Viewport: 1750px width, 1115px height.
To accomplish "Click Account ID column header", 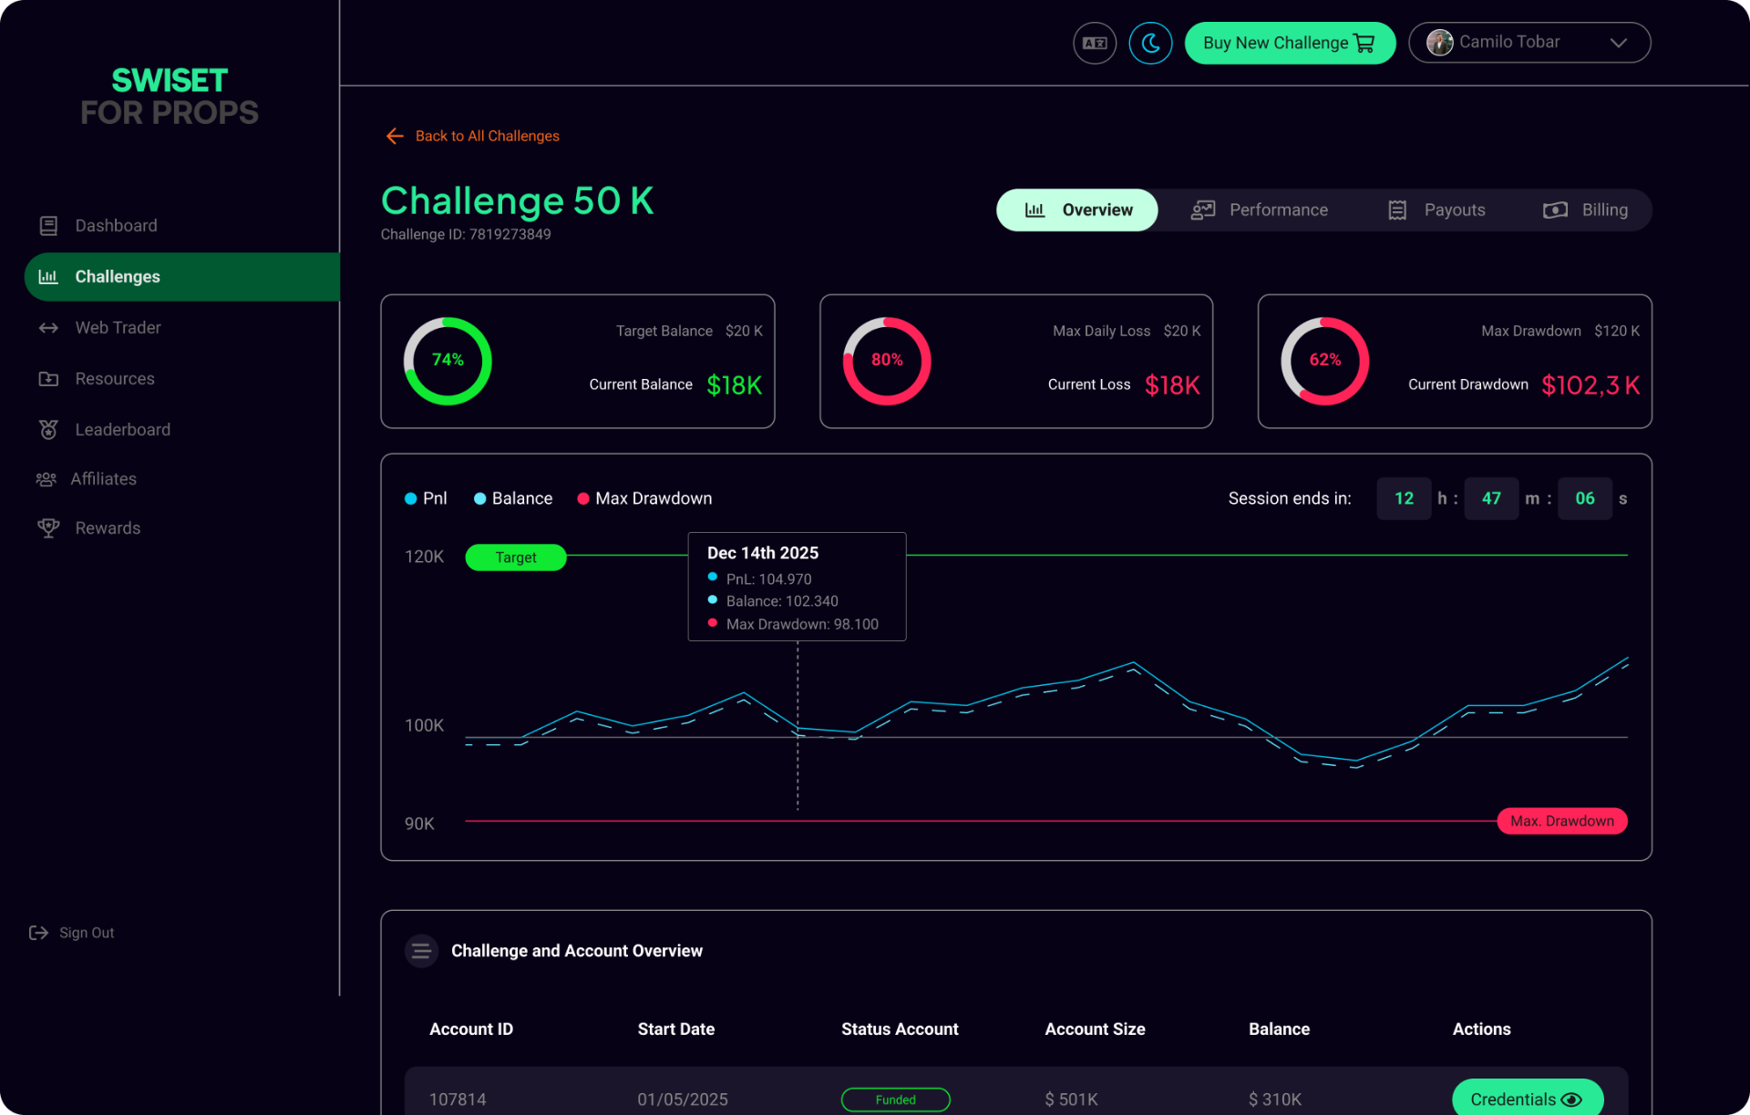I will (x=471, y=1029).
